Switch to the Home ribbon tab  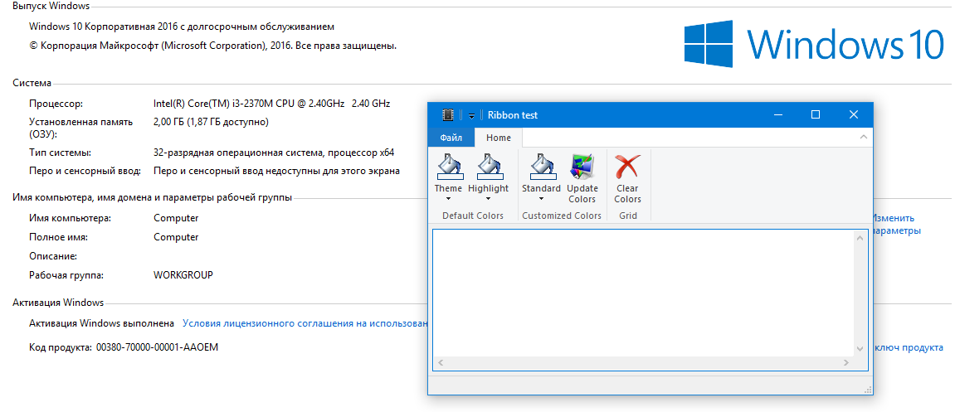click(x=499, y=138)
